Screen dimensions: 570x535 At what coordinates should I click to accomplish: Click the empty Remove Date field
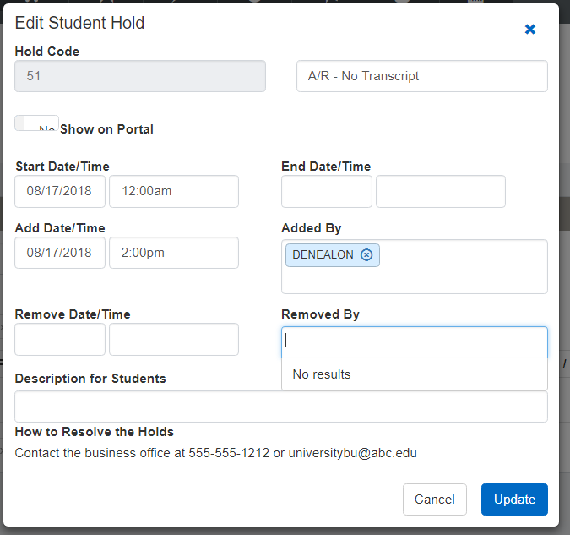[60, 339]
